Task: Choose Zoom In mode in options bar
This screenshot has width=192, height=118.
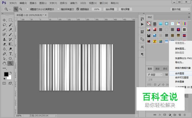Action: [x=16, y=9]
